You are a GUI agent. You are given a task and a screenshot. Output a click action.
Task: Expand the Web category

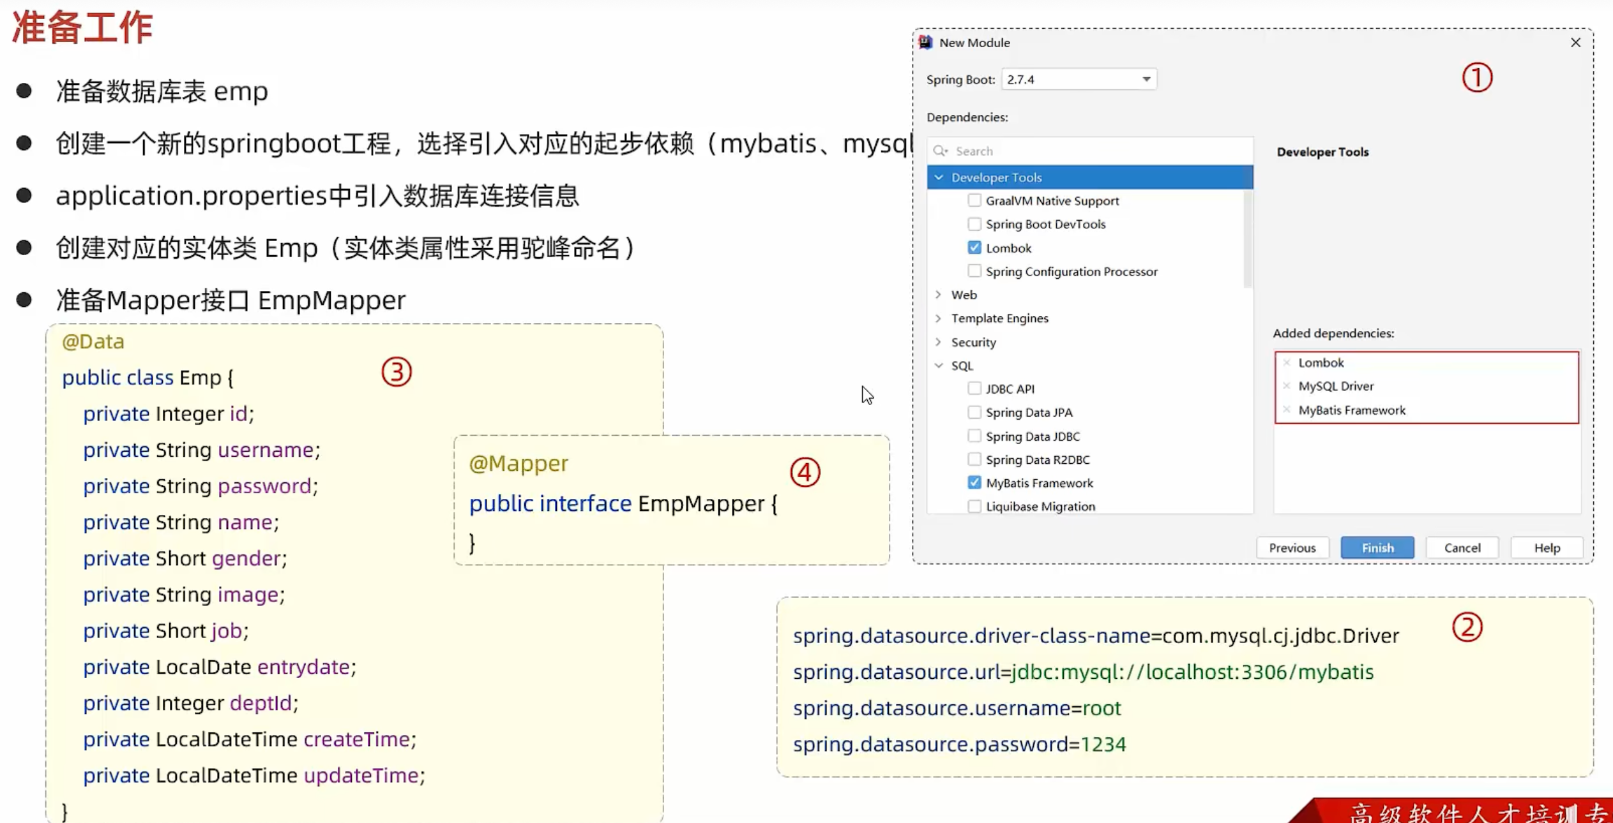point(939,295)
